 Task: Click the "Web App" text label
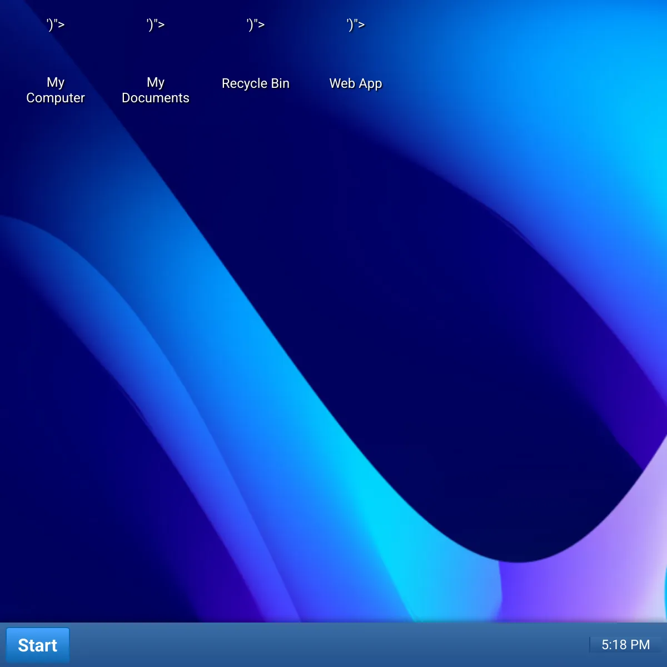tap(356, 83)
